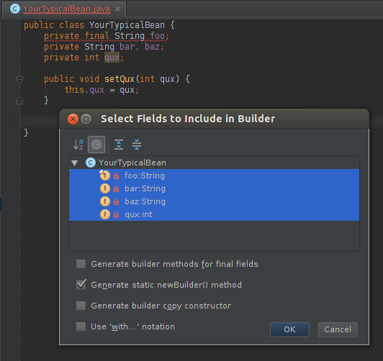
Task: Click the class icon on the file tab
Action: click(15, 9)
